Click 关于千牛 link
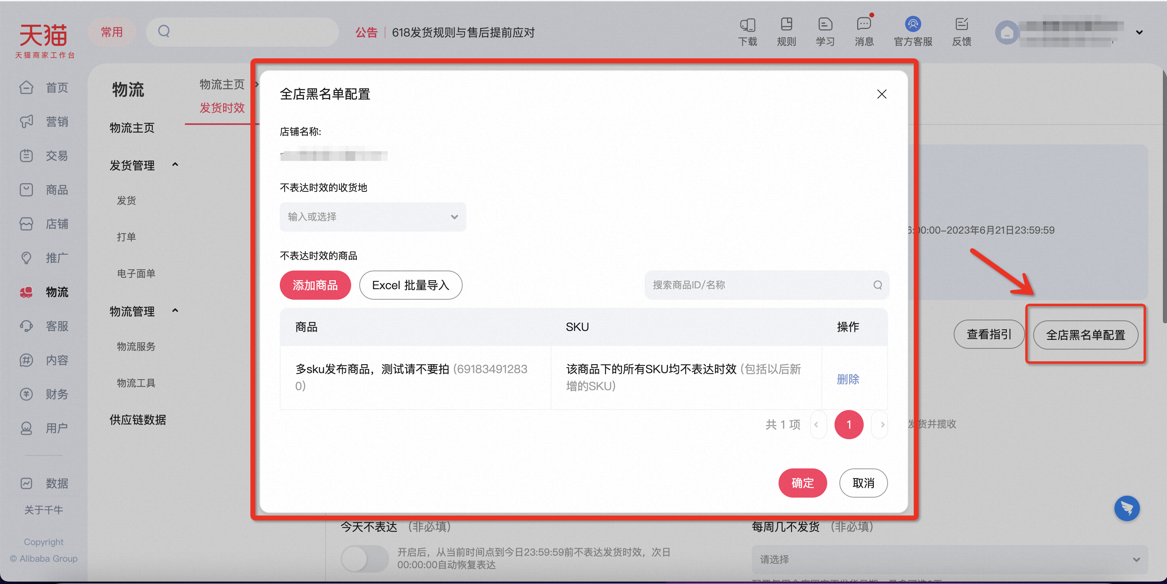1167x584 pixels. 43,510
